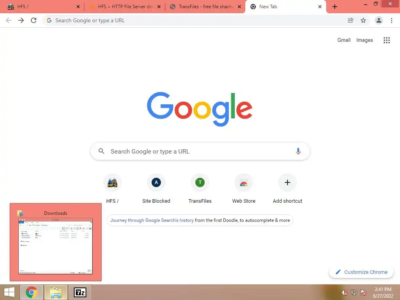Image resolution: width=400 pixels, height=300 pixels.
Task: Reload the current page
Action: point(34,20)
